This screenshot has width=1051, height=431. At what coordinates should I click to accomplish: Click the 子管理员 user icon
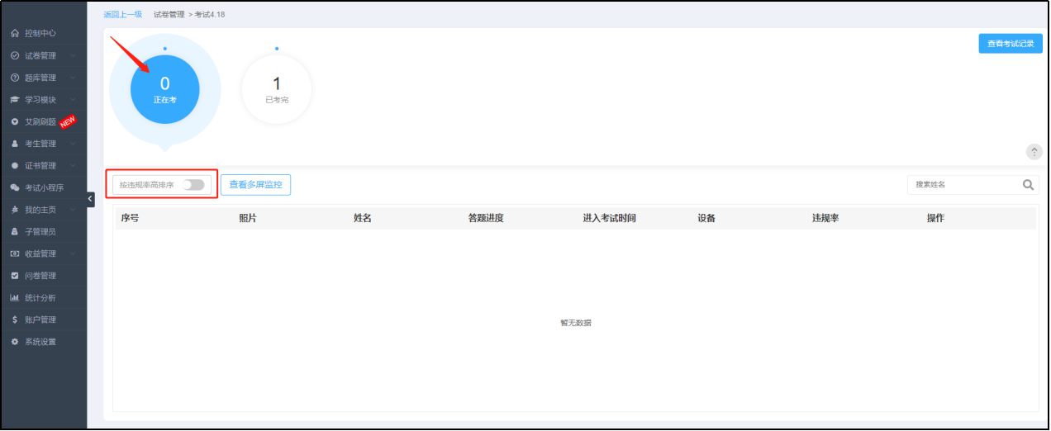tap(15, 232)
